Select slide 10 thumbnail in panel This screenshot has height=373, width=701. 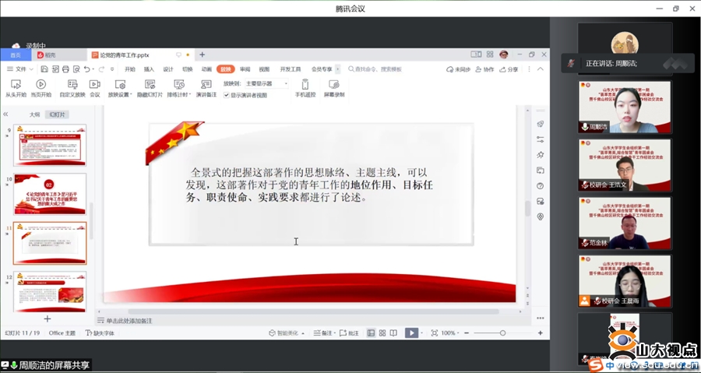(50, 194)
